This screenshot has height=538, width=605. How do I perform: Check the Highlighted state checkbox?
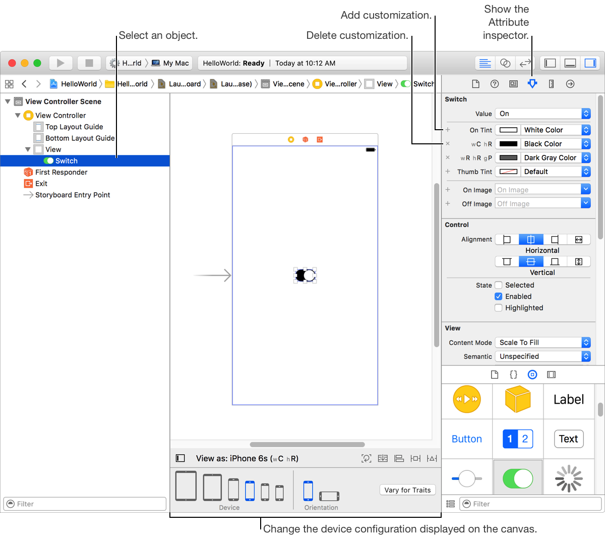(x=498, y=308)
